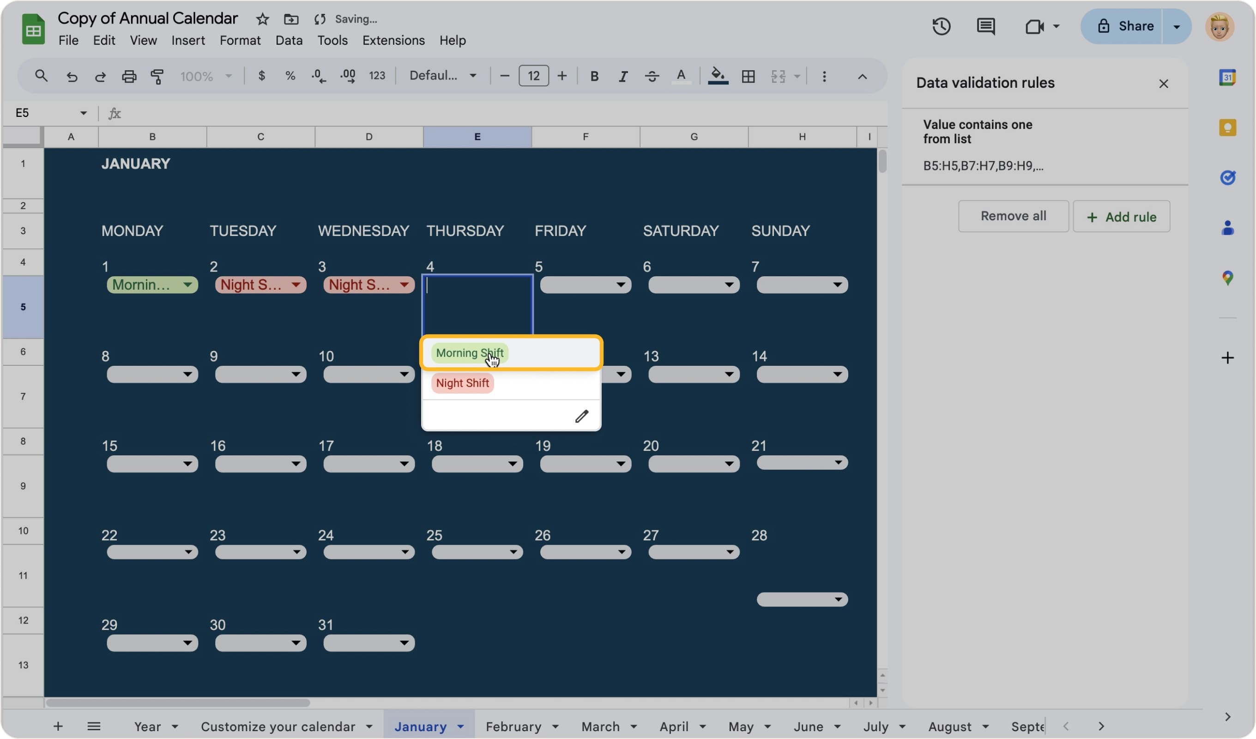The image size is (1256, 739).
Task: Open the Format menu
Action: click(240, 40)
